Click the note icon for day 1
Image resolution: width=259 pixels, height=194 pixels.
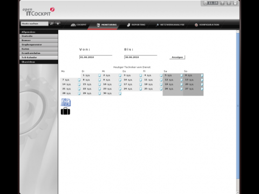99,75
